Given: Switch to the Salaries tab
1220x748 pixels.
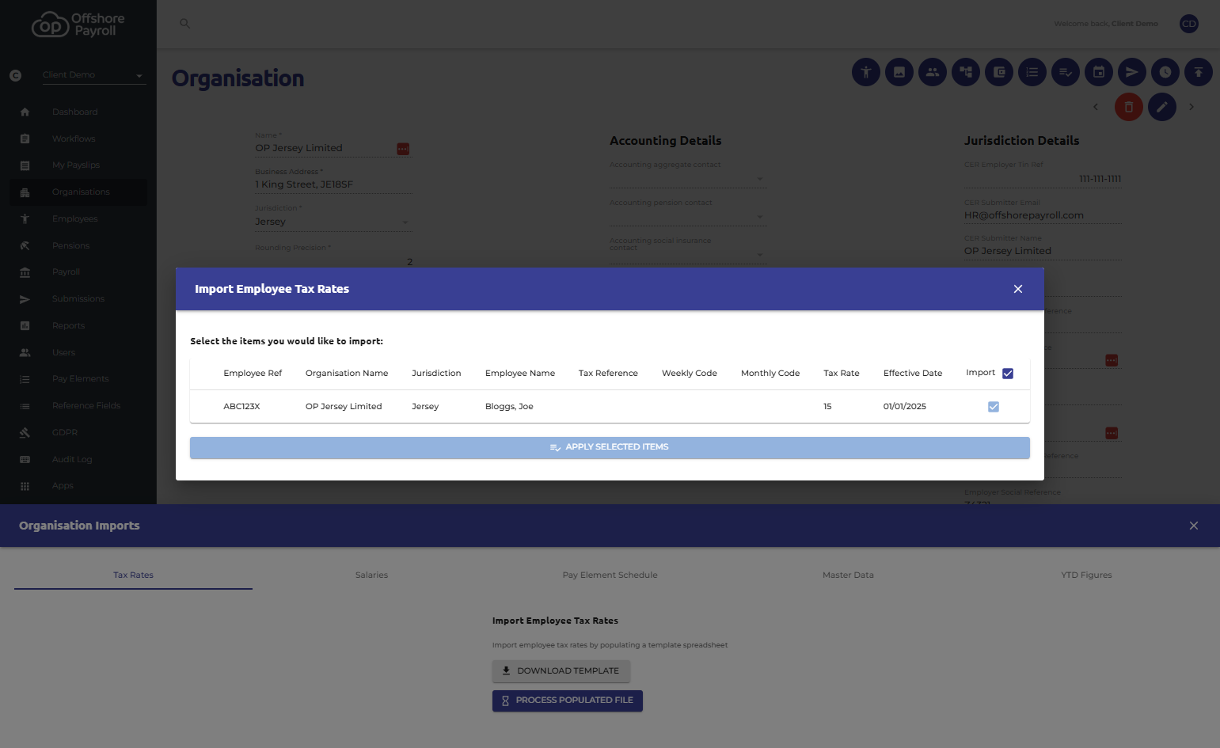Looking at the screenshot, I should [371, 575].
